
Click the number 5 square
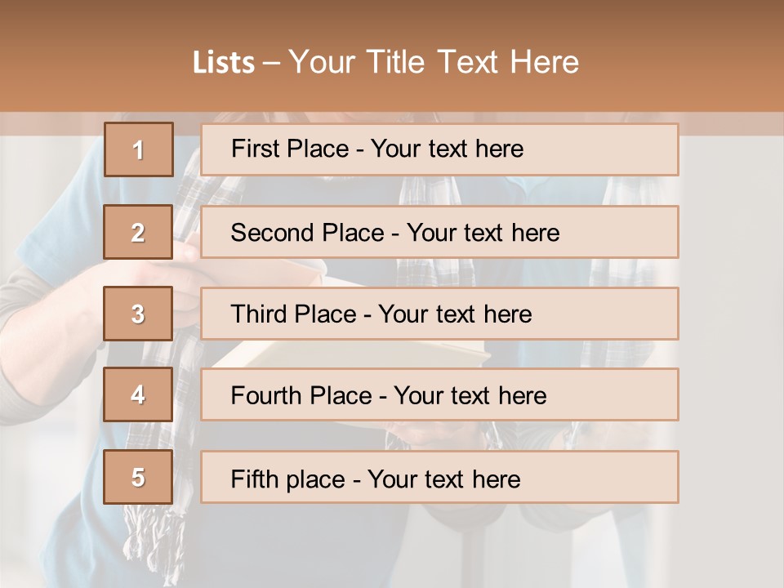[x=138, y=476]
